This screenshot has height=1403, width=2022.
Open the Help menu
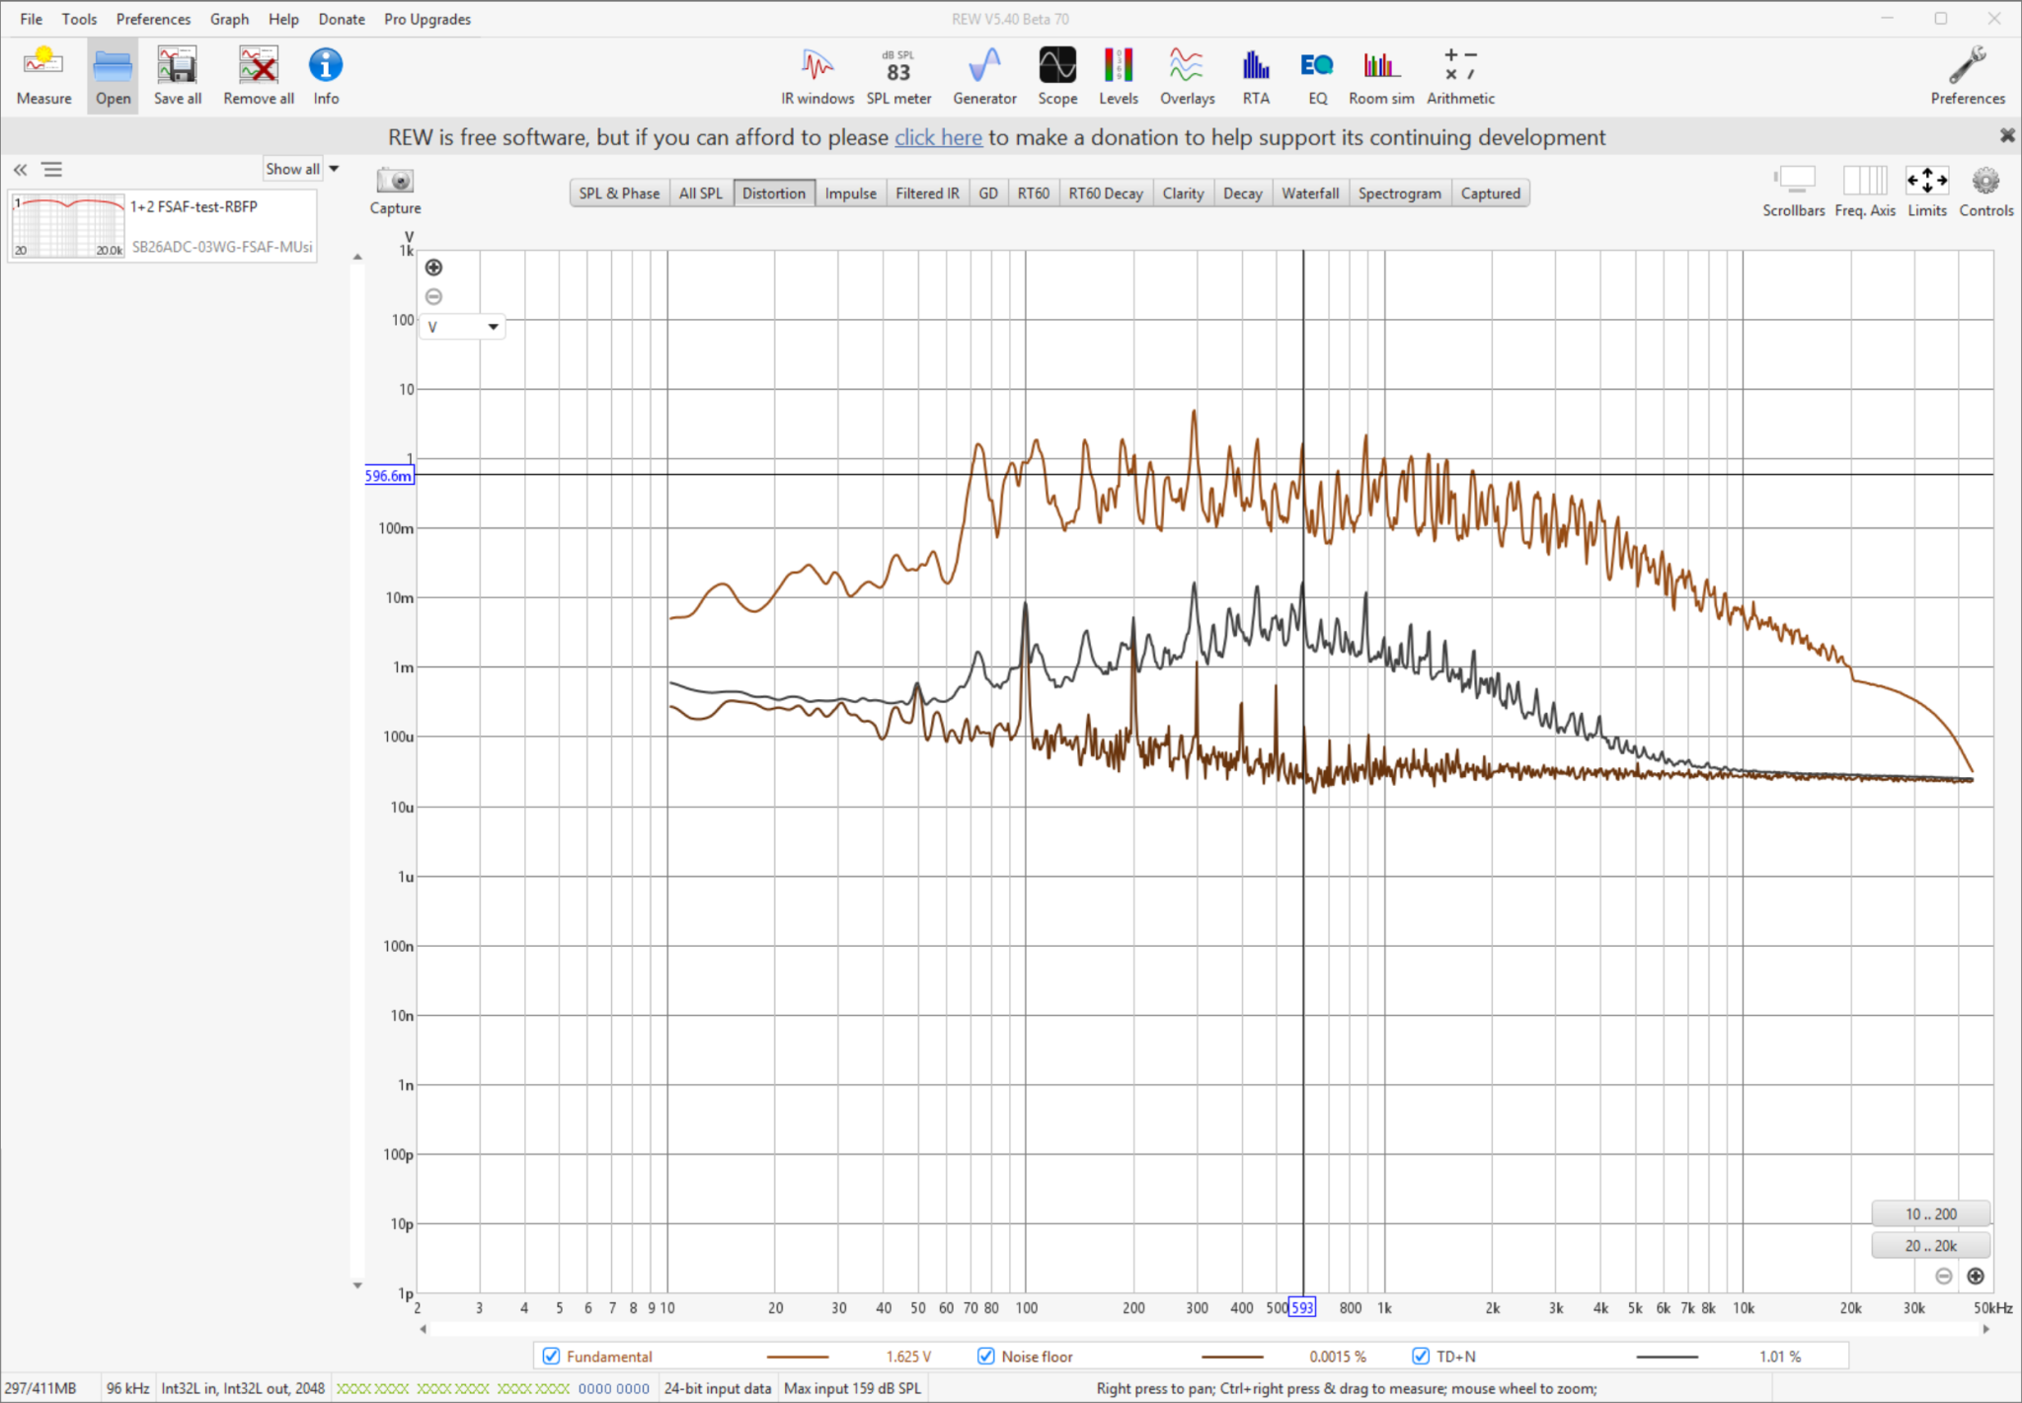tap(283, 19)
